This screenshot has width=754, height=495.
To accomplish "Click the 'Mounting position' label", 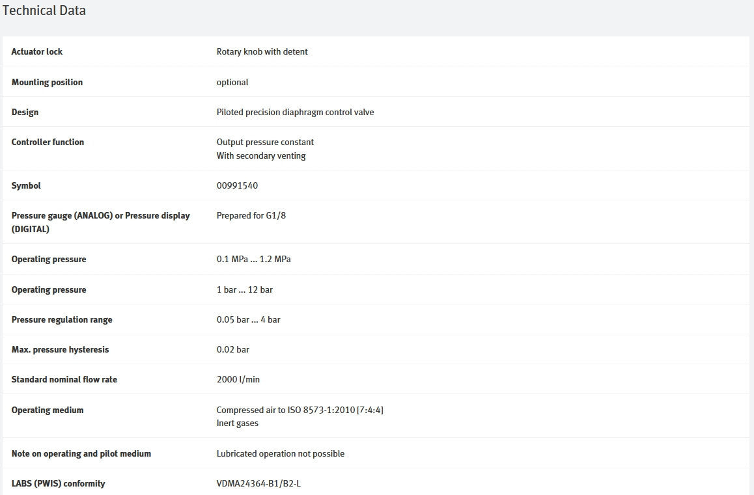I will pos(47,82).
